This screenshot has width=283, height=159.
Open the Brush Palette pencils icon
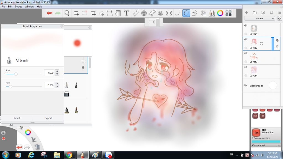tap(212, 13)
